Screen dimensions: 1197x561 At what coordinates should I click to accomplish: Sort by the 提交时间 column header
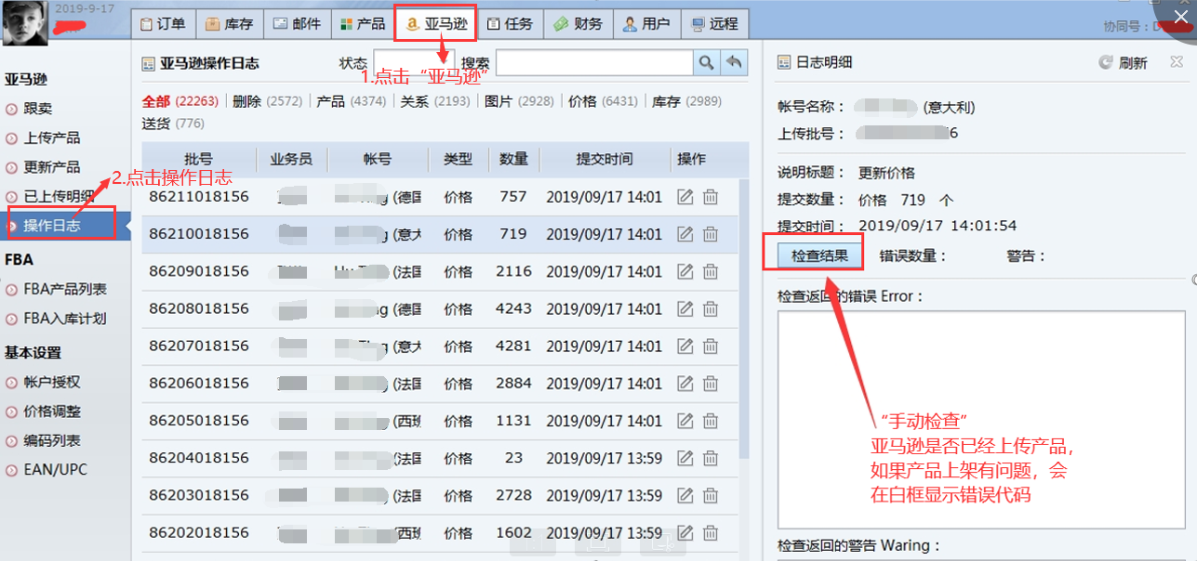[x=605, y=159]
